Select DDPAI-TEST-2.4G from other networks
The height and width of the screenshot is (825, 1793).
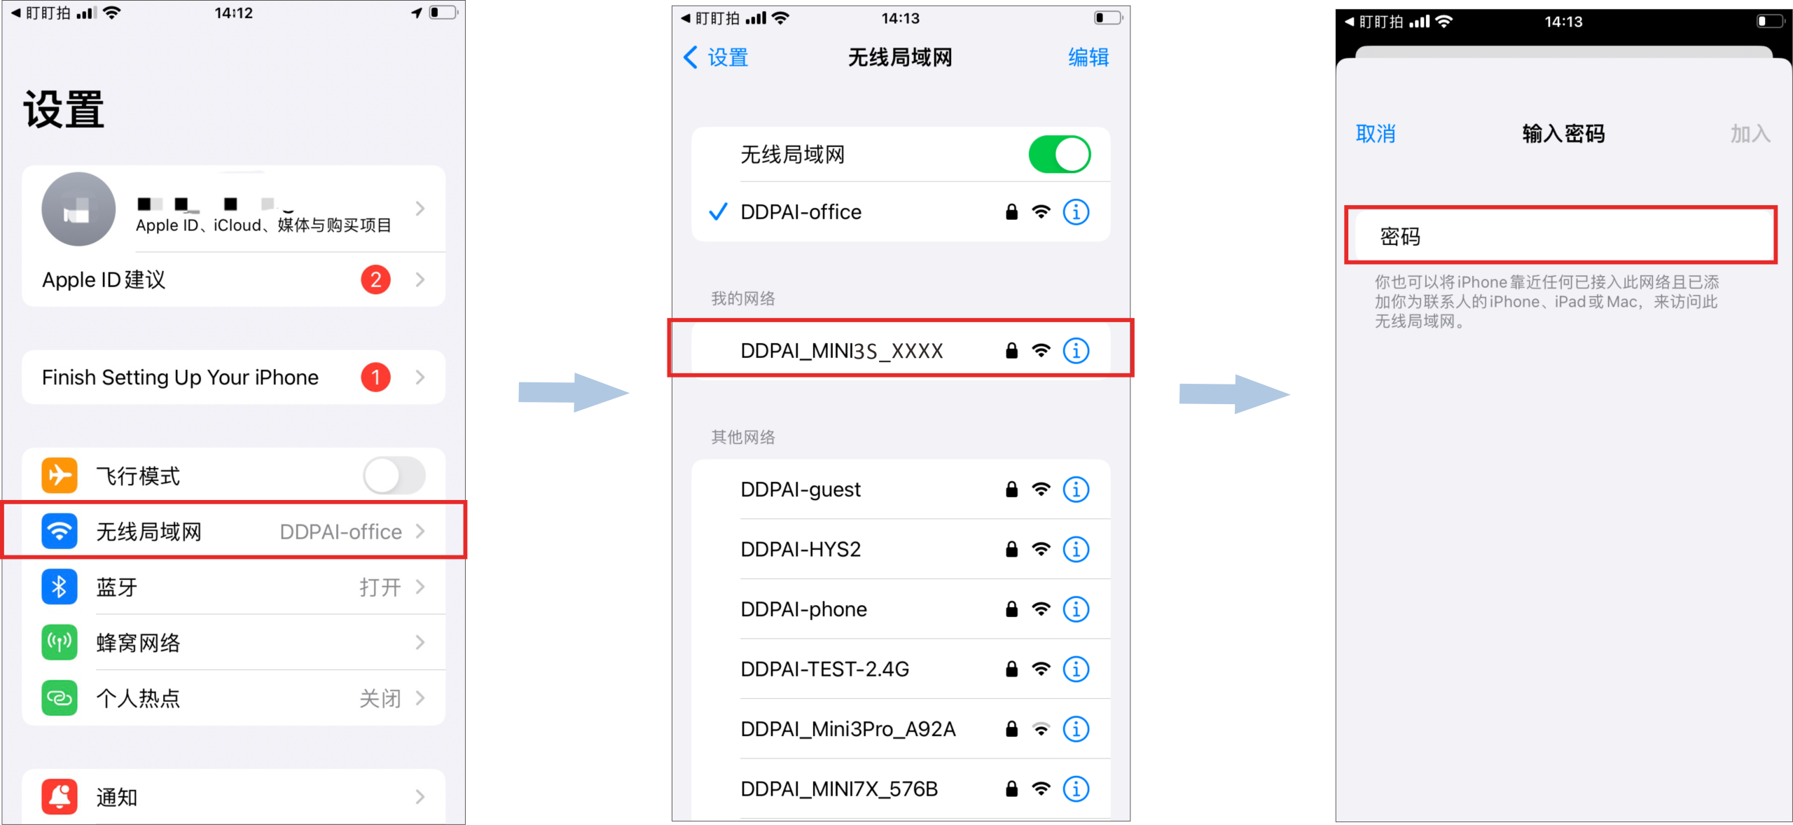coord(901,669)
